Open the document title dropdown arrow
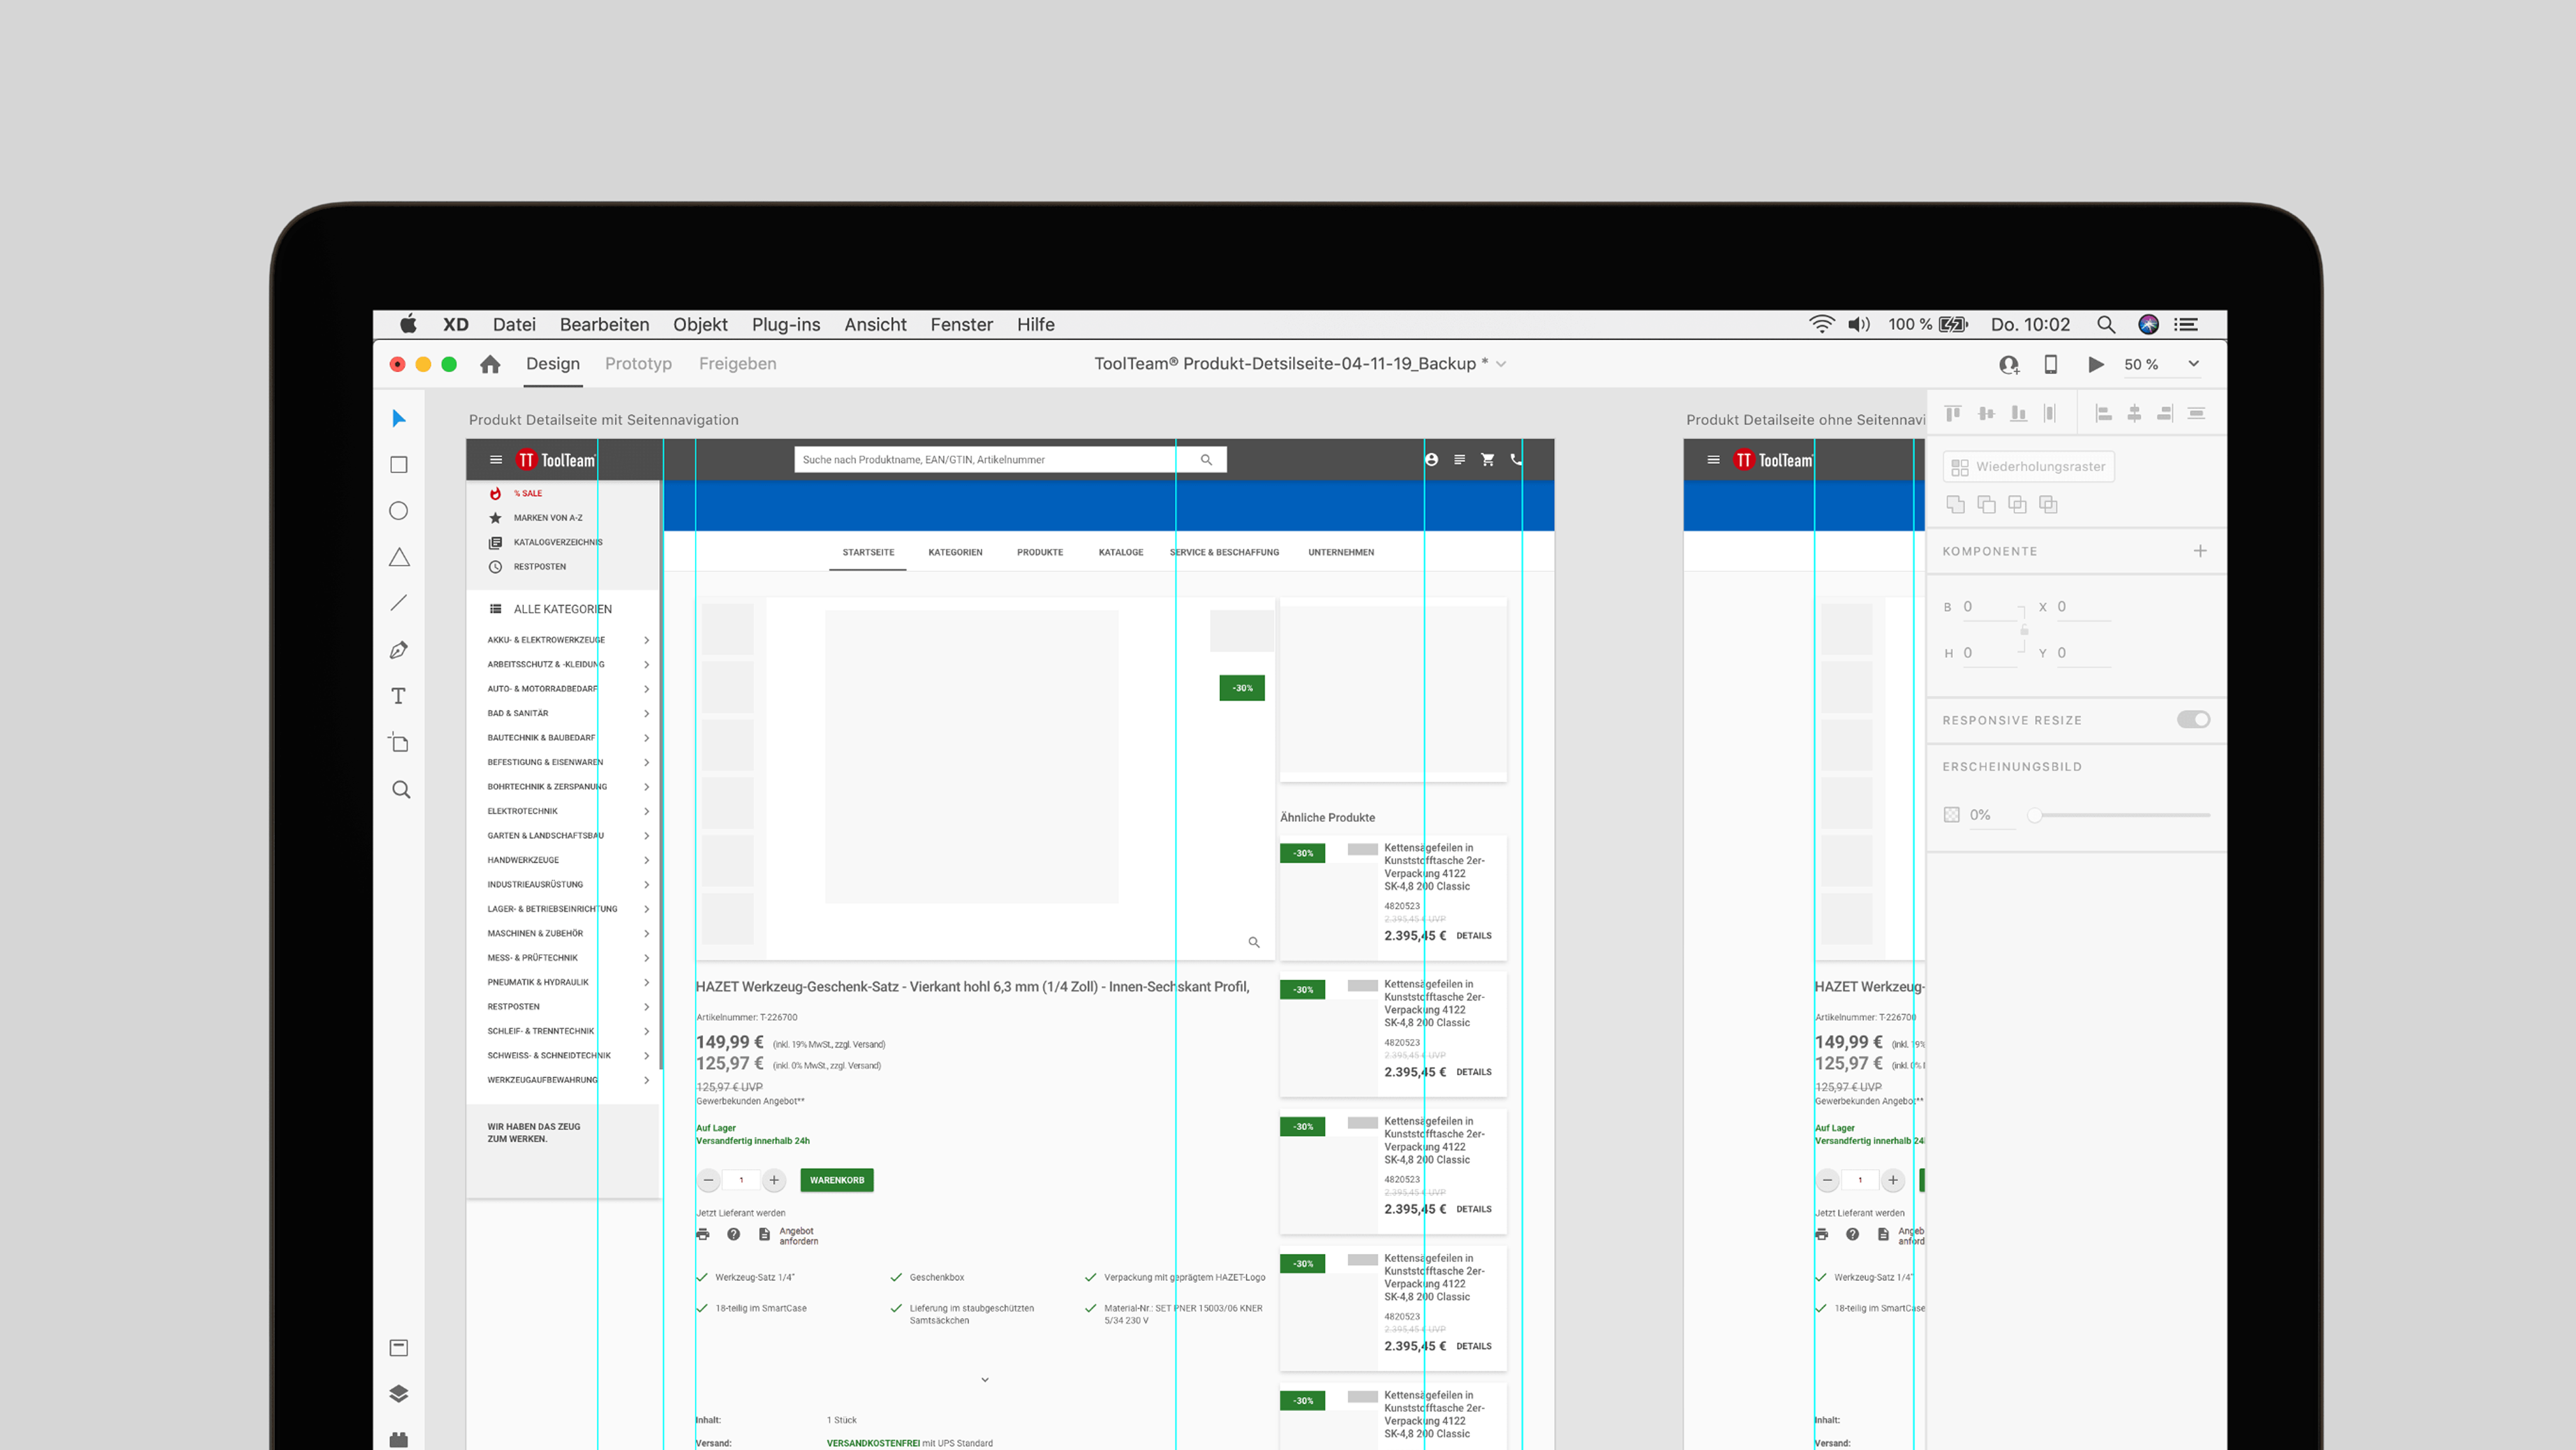 pyautogui.click(x=1501, y=365)
